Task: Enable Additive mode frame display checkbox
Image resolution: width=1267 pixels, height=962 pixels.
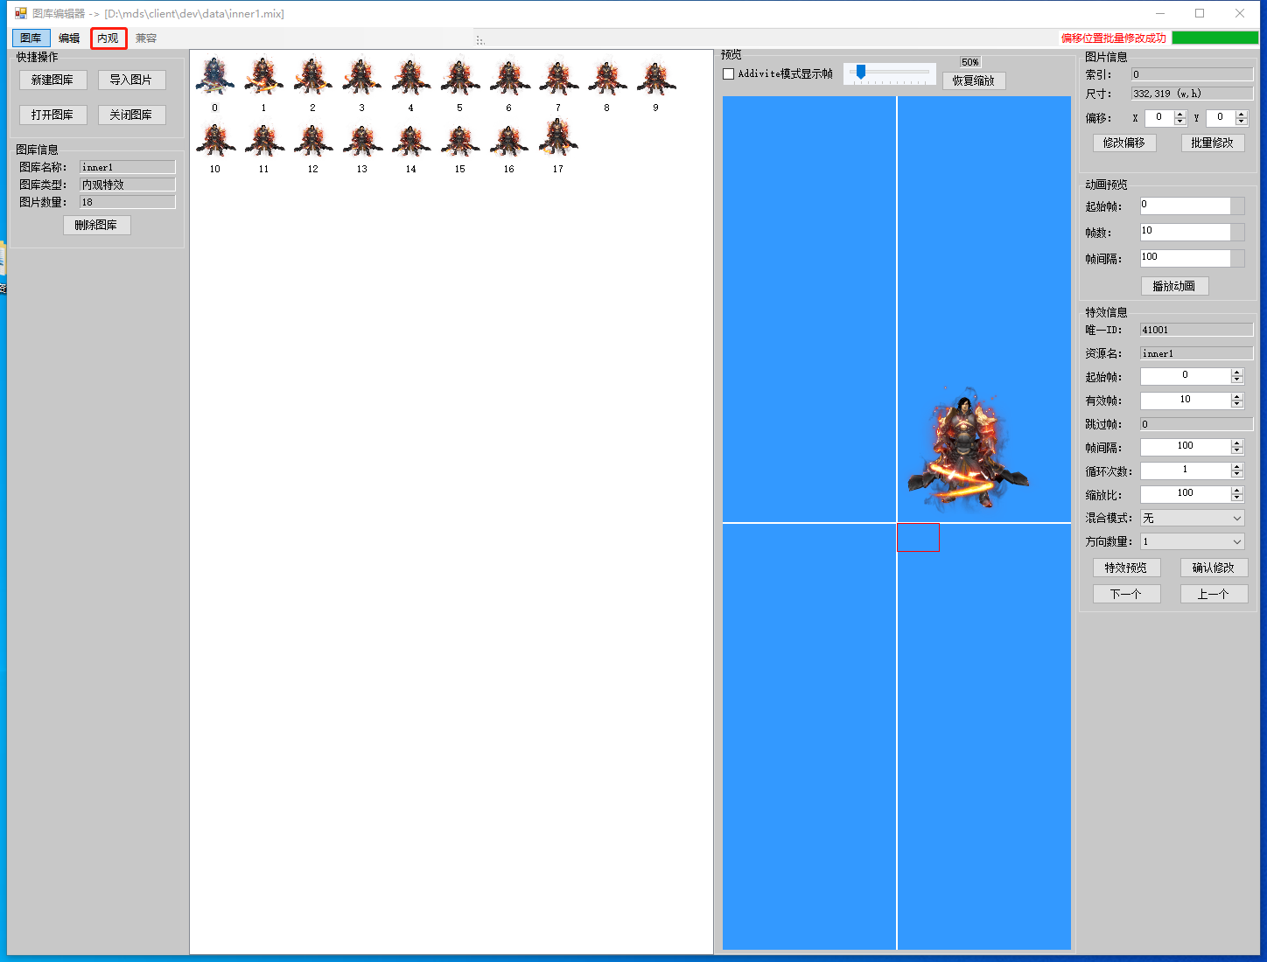Action: click(729, 74)
